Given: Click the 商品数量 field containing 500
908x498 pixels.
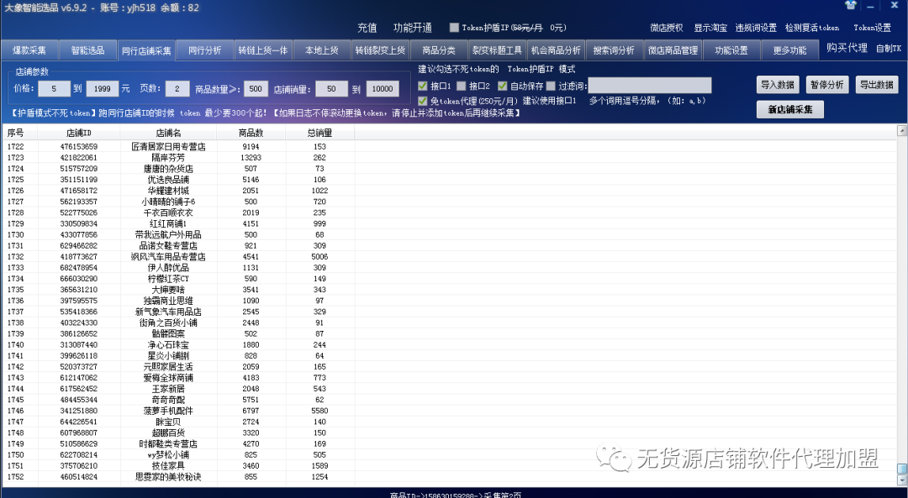Looking at the screenshot, I should click(256, 89).
